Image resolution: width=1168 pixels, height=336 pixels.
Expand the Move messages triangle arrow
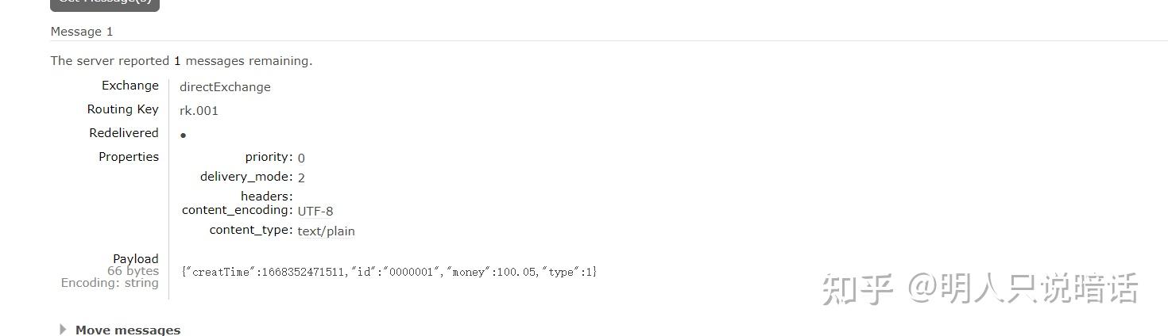pyautogui.click(x=63, y=330)
